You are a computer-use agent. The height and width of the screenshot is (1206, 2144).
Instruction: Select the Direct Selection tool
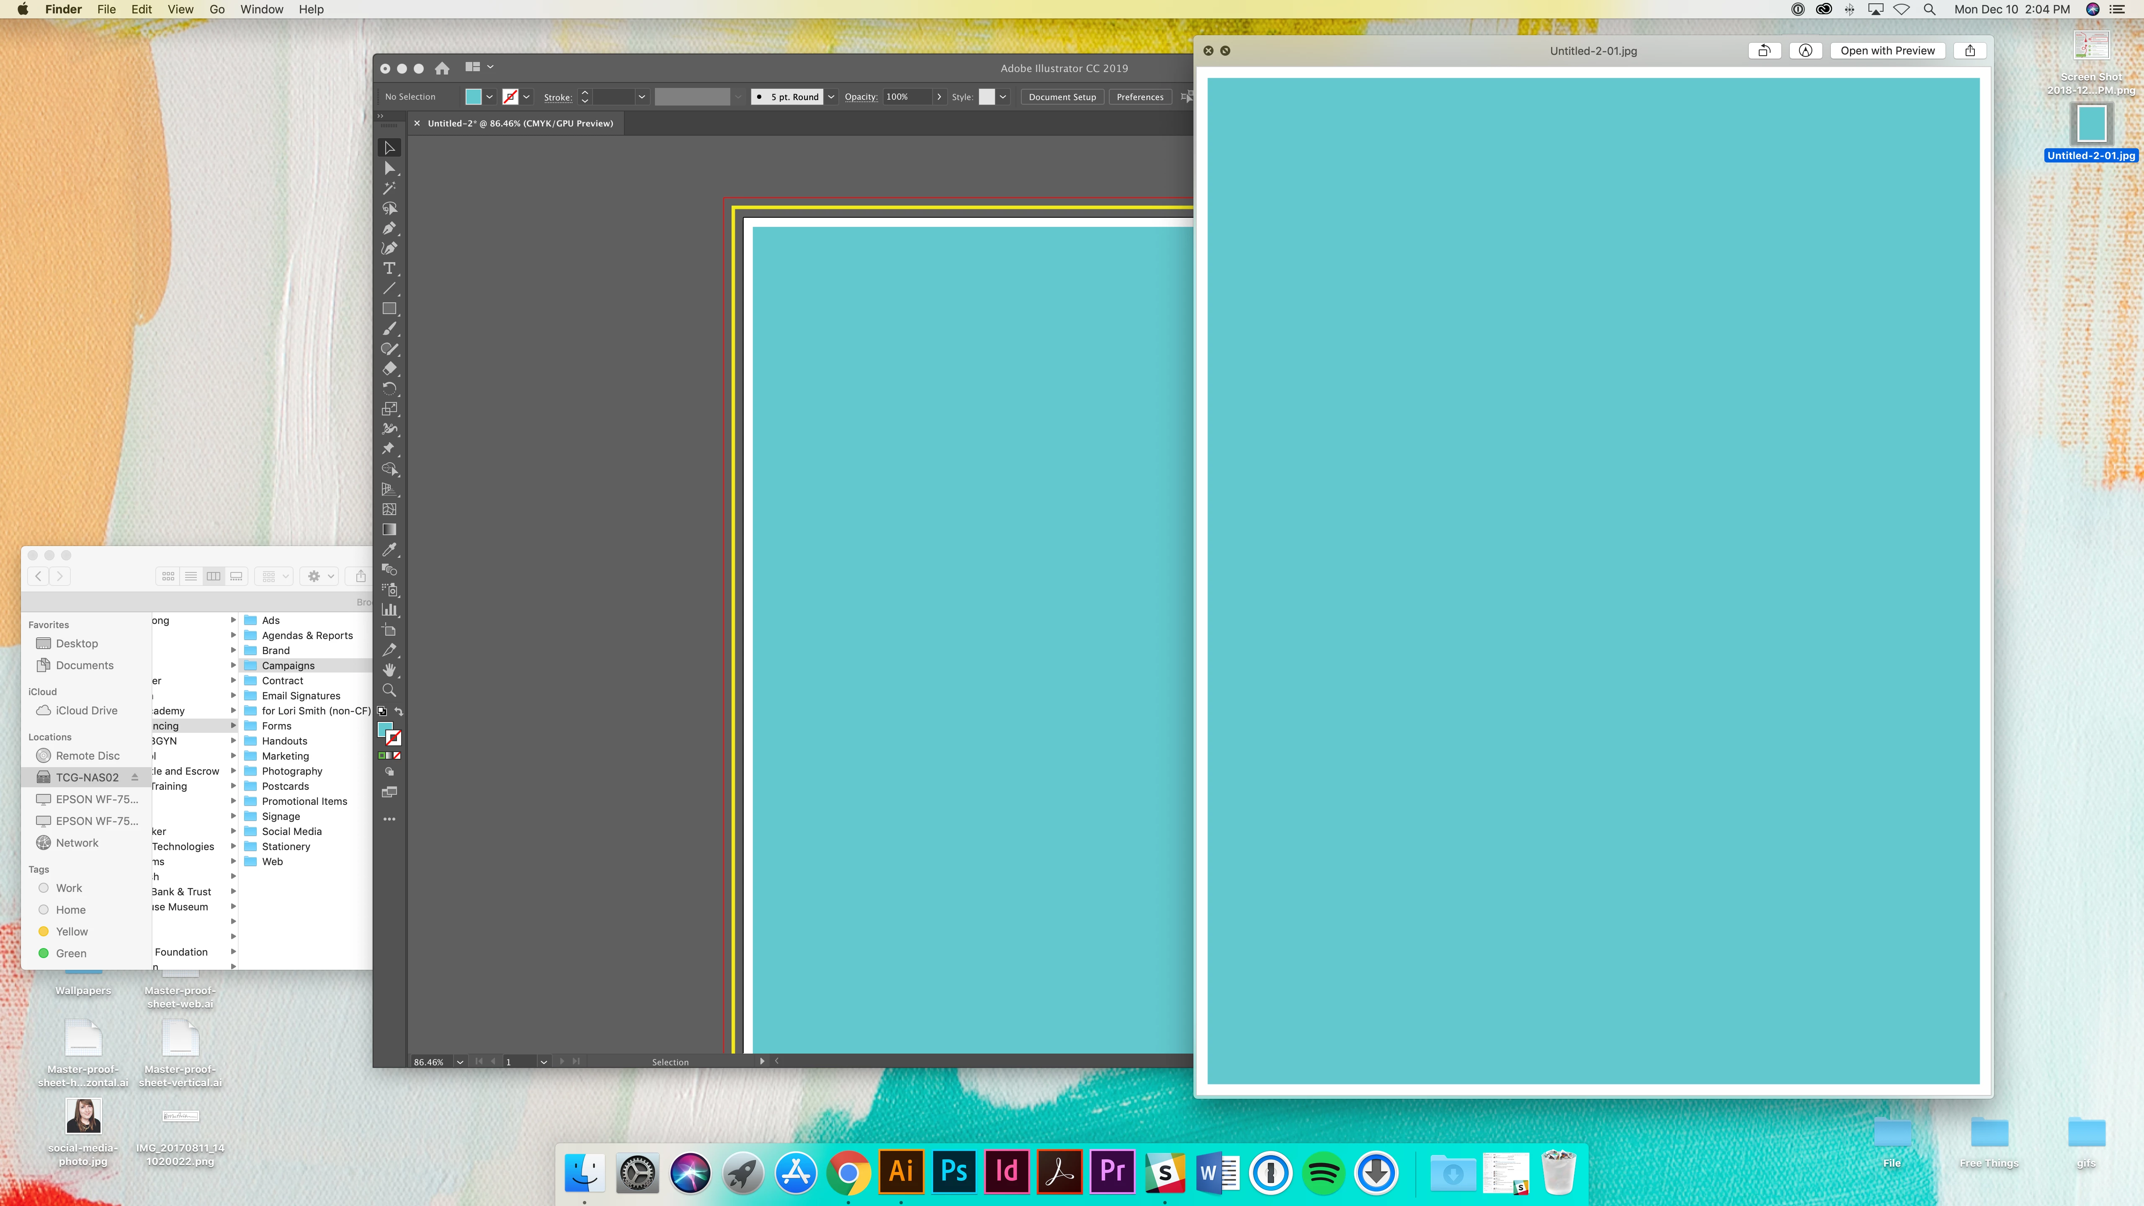point(389,168)
